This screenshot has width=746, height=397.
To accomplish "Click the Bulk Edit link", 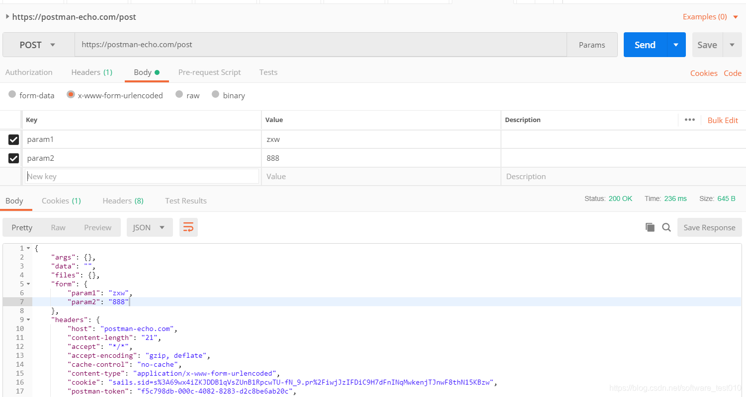I will click(x=723, y=120).
